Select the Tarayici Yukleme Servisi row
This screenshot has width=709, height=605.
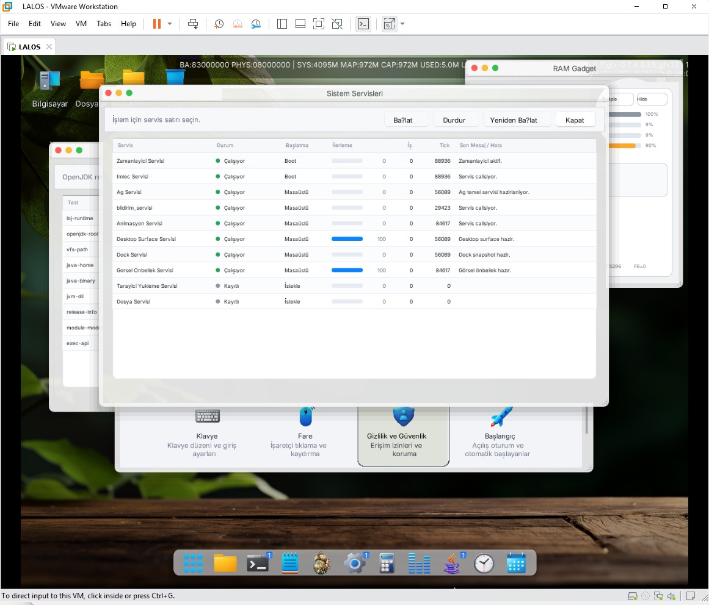(x=354, y=286)
